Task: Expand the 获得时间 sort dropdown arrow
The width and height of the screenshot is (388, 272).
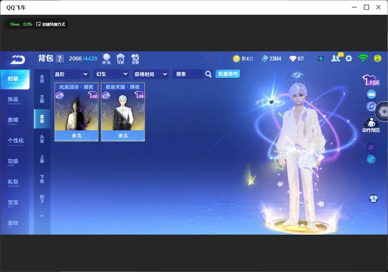Action: click(x=165, y=74)
